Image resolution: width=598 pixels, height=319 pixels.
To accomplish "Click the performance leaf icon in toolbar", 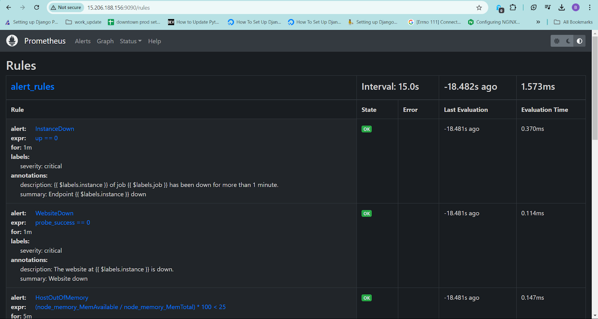I will [534, 7].
